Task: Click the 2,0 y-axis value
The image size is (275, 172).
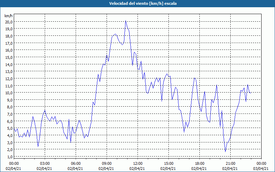Action: (x=10, y=150)
